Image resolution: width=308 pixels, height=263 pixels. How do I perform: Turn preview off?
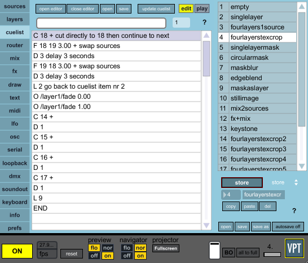[94, 256]
